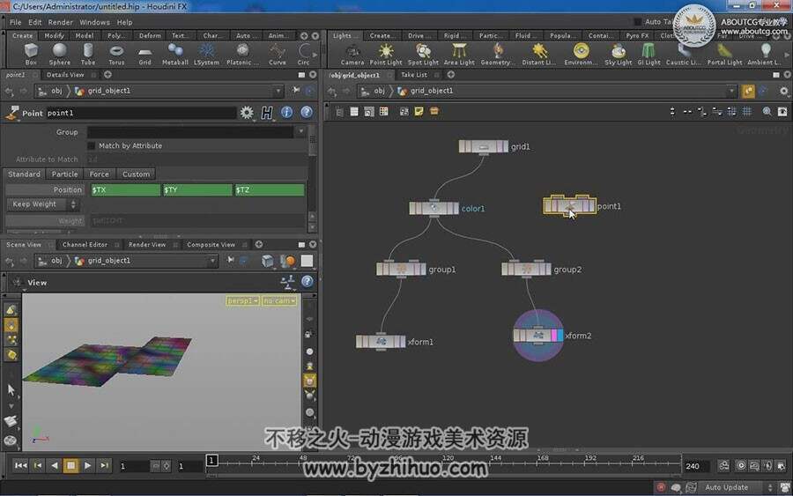This screenshot has width=793, height=496.
Task: Open the point1 parameter gear menu
Action: click(247, 112)
